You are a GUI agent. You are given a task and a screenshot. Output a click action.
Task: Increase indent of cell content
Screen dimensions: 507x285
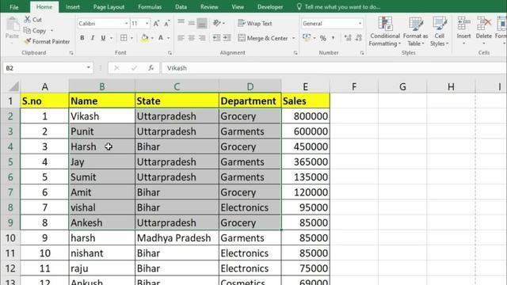pos(227,38)
